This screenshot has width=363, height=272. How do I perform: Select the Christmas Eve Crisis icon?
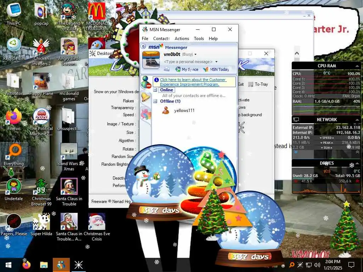96,227
